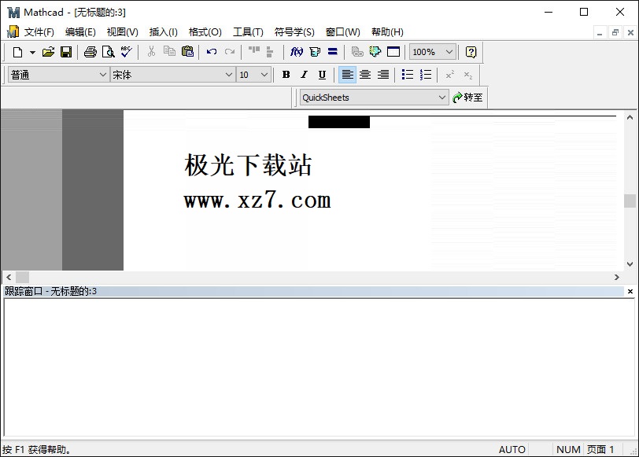Expand the QuickSheets dropdown
Screen dimensions: 639x457
click(441, 98)
